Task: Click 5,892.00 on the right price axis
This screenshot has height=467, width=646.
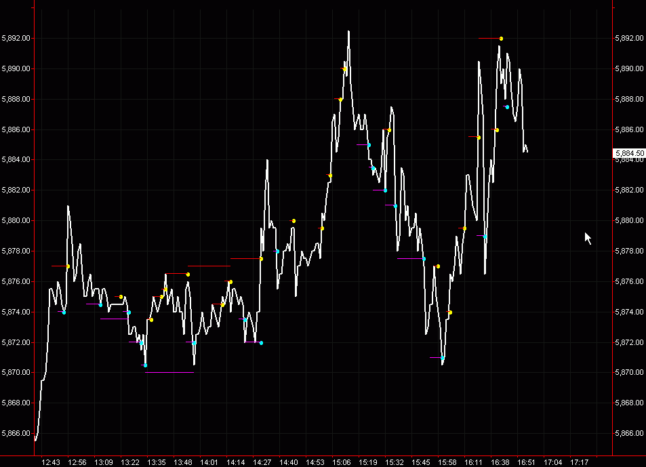Action: point(629,39)
